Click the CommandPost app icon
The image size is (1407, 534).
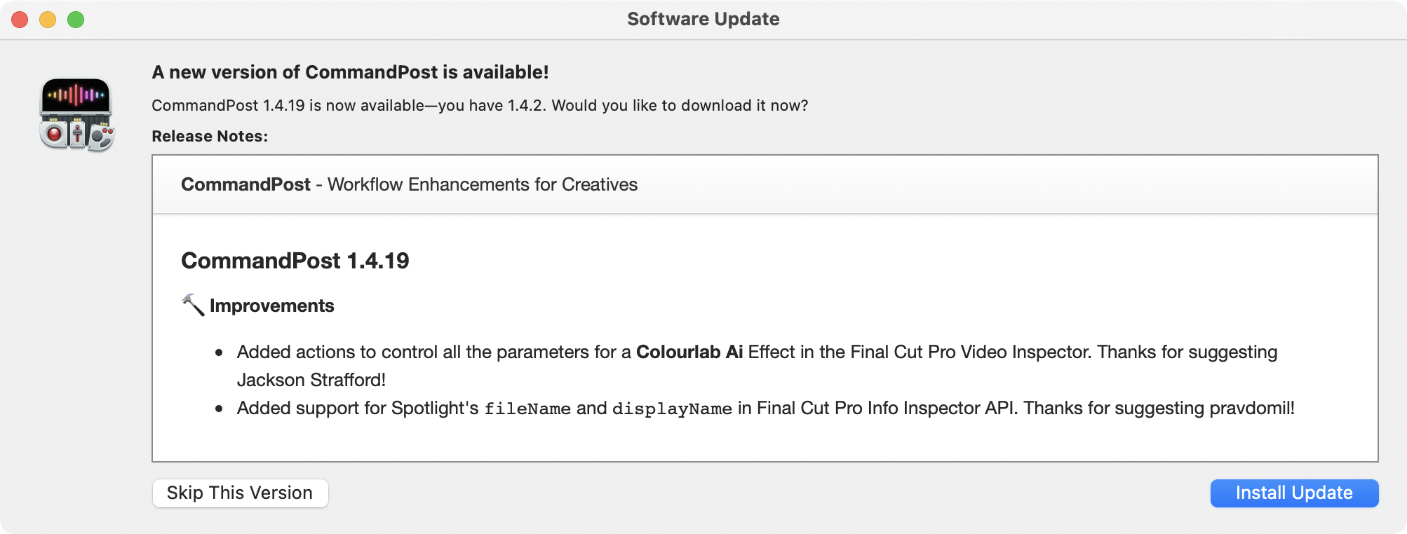(76, 115)
